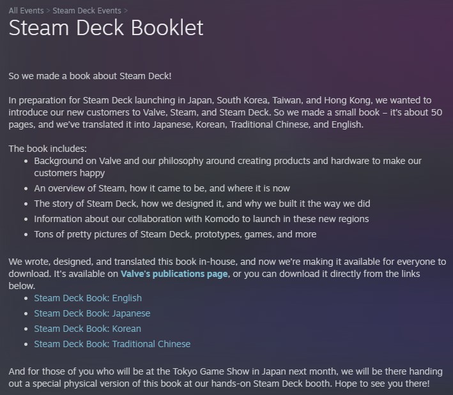Open Valve's publications page link

click(x=174, y=274)
